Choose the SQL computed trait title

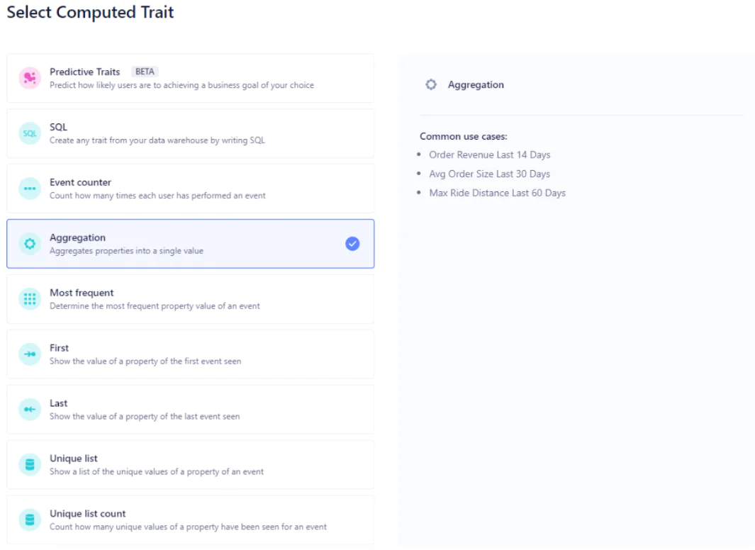pyautogui.click(x=59, y=127)
